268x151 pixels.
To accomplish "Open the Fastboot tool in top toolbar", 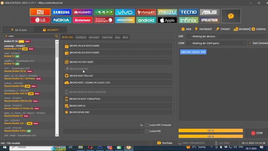I will [204, 29].
